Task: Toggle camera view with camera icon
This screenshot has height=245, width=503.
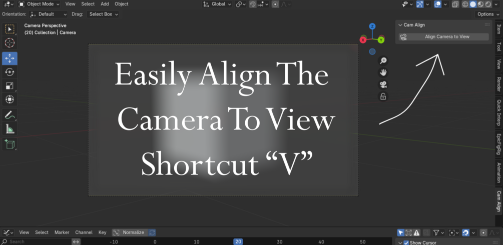Action: 383,84
